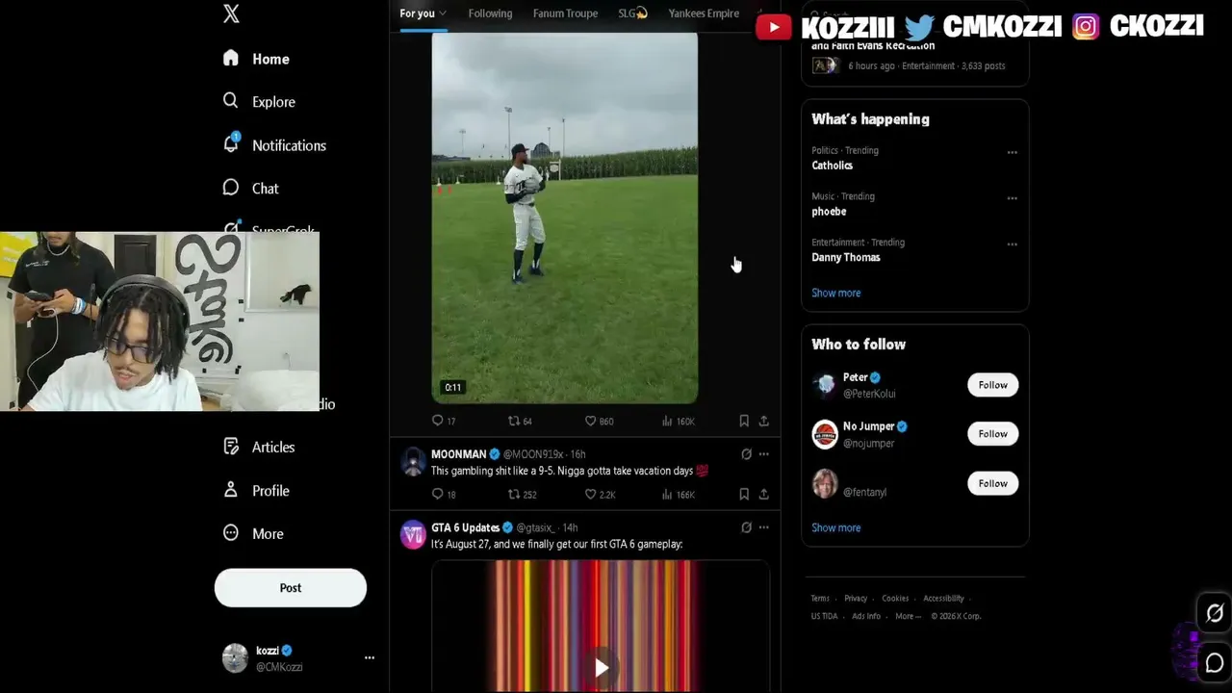Go to Home in the sidebar
The width and height of the screenshot is (1232, 693).
click(256, 59)
